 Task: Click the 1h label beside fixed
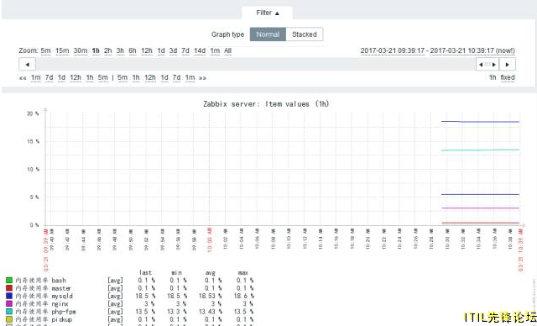[493, 77]
